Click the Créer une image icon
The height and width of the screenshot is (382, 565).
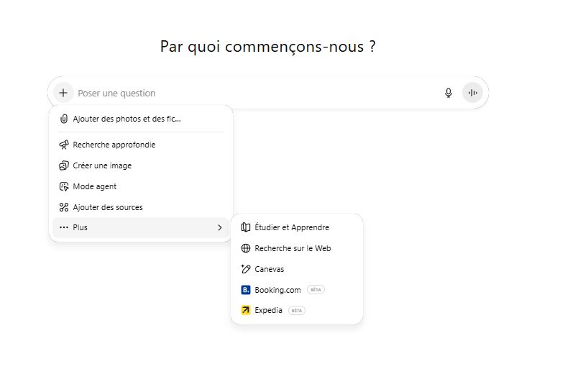pyautogui.click(x=64, y=165)
